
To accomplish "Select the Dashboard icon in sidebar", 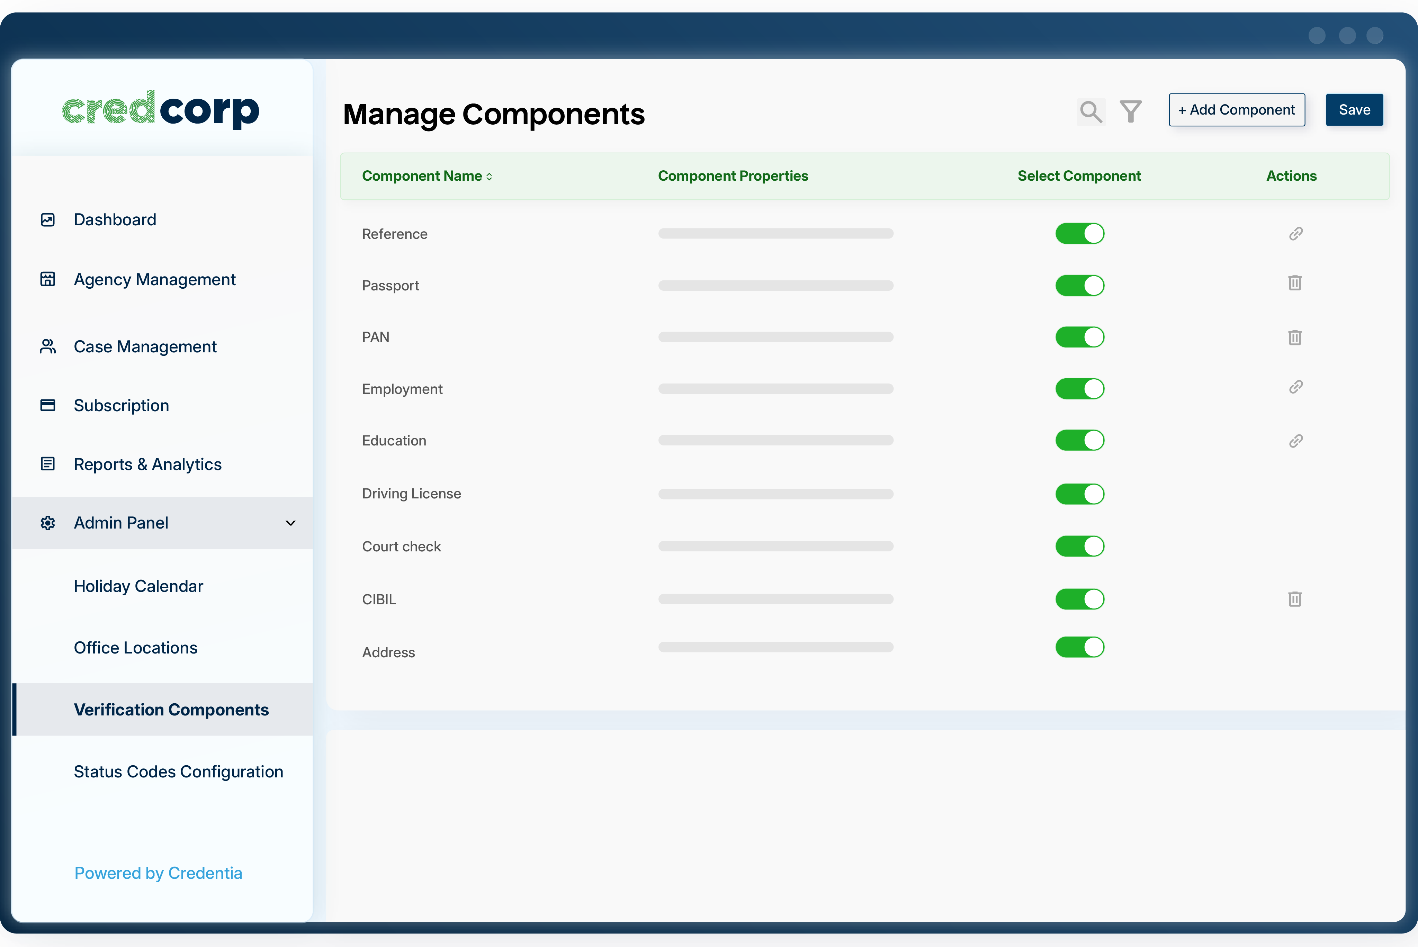I will click(48, 219).
